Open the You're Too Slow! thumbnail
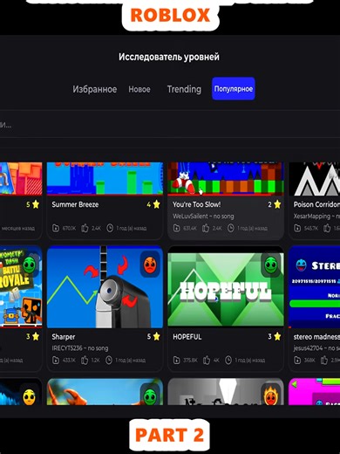The height and width of the screenshot is (454, 340). tap(226, 178)
